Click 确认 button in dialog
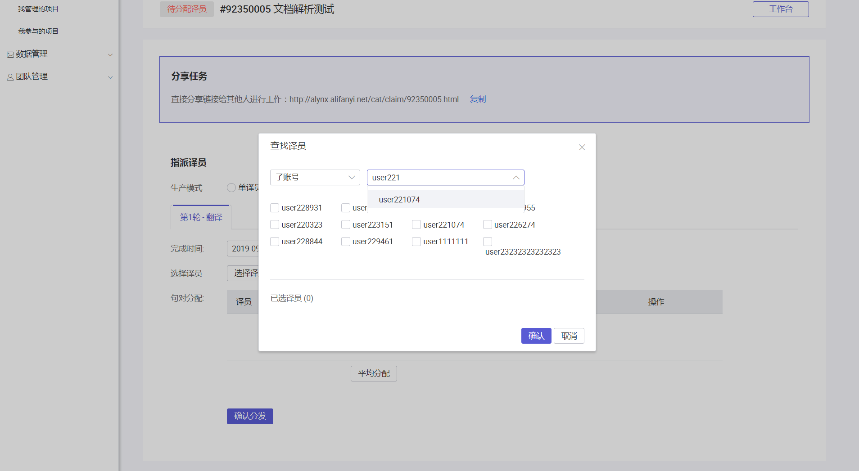Screen dimensions: 859x471 tap(536, 336)
